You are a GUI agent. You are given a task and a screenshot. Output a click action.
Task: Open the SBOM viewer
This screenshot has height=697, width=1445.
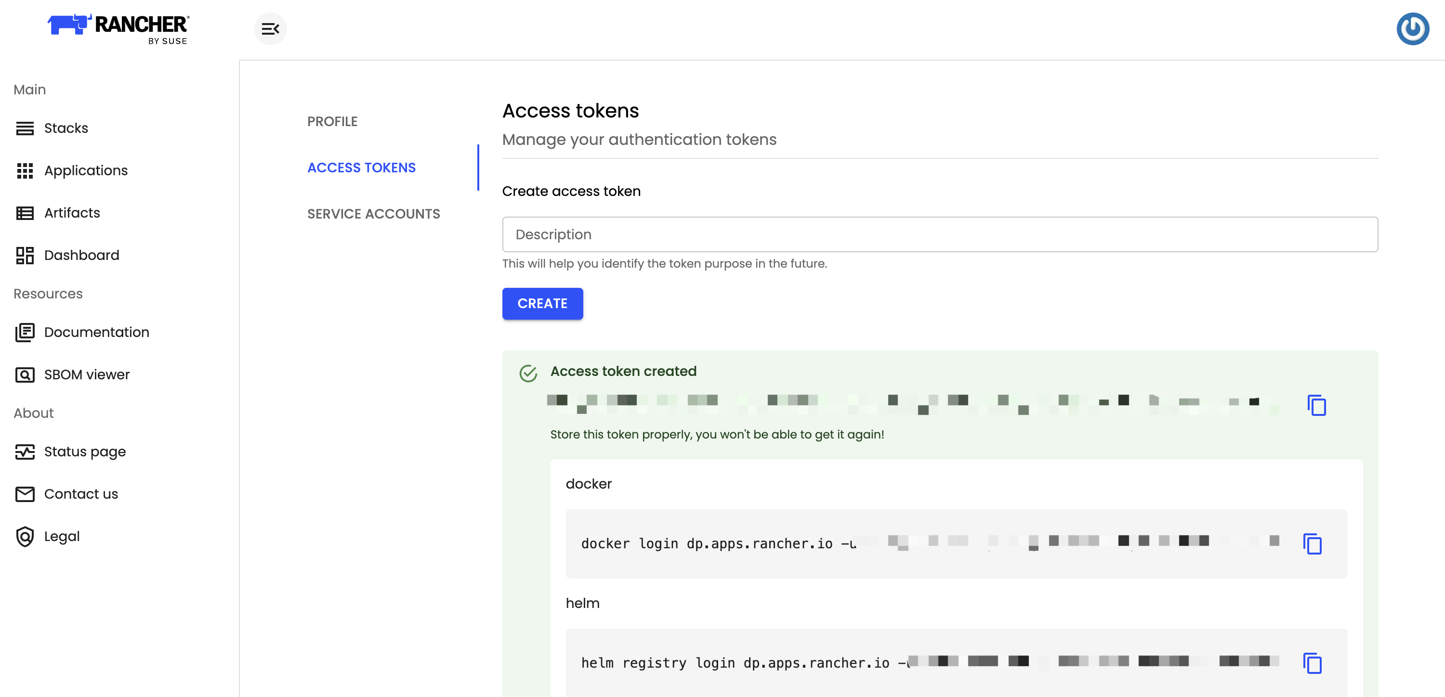pos(87,374)
